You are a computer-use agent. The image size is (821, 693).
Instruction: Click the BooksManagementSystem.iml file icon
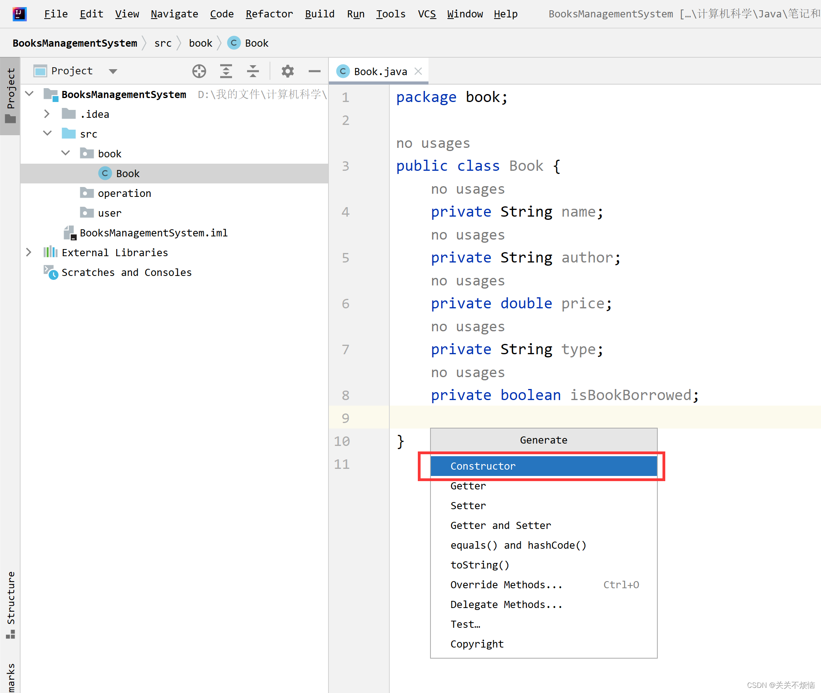click(70, 232)
